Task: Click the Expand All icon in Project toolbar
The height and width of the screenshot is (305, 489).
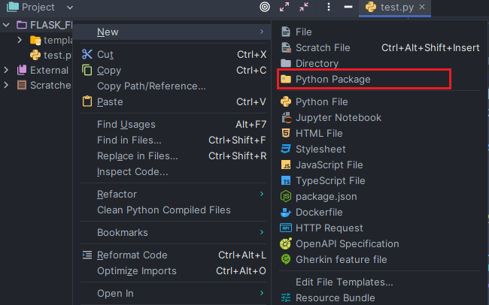Action: [284, 8]
